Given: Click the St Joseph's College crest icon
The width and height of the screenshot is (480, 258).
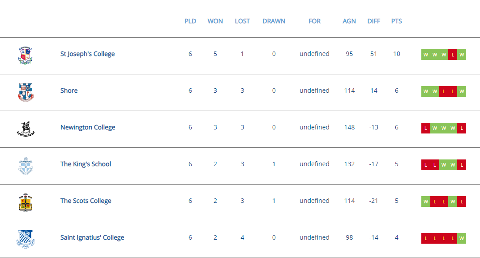Looking at the screenshot, I should [x=25, y=56].
